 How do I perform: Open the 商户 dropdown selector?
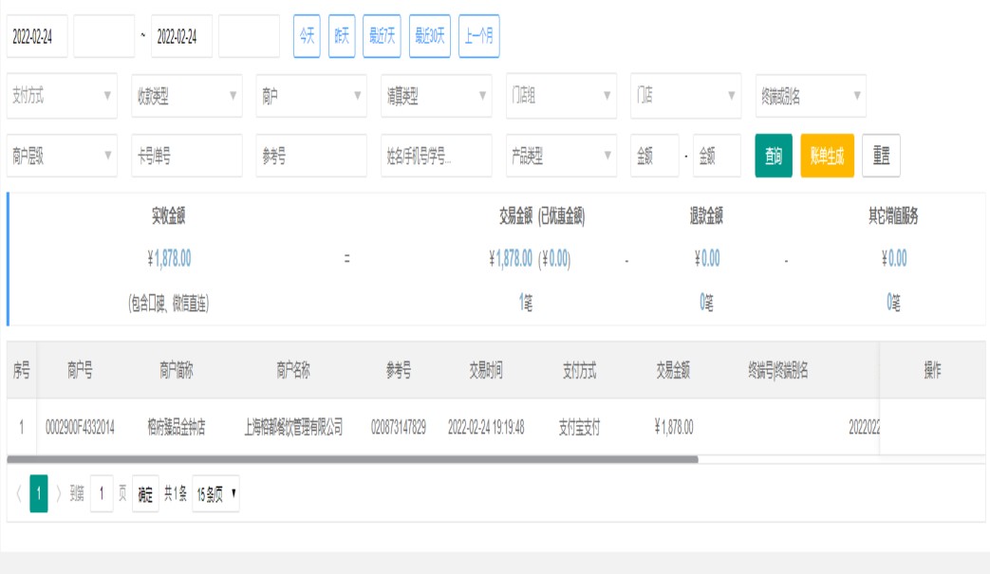click(311, 96)
